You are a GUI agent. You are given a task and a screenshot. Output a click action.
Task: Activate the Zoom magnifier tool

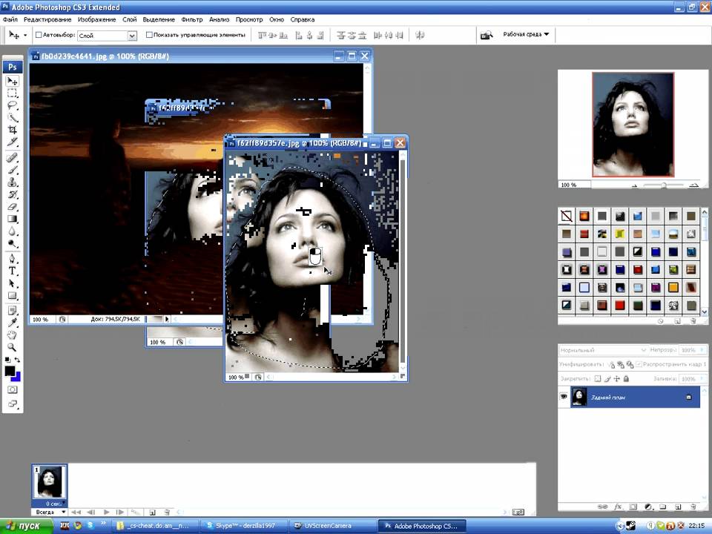pyautogui.click(x=13, y=347)
